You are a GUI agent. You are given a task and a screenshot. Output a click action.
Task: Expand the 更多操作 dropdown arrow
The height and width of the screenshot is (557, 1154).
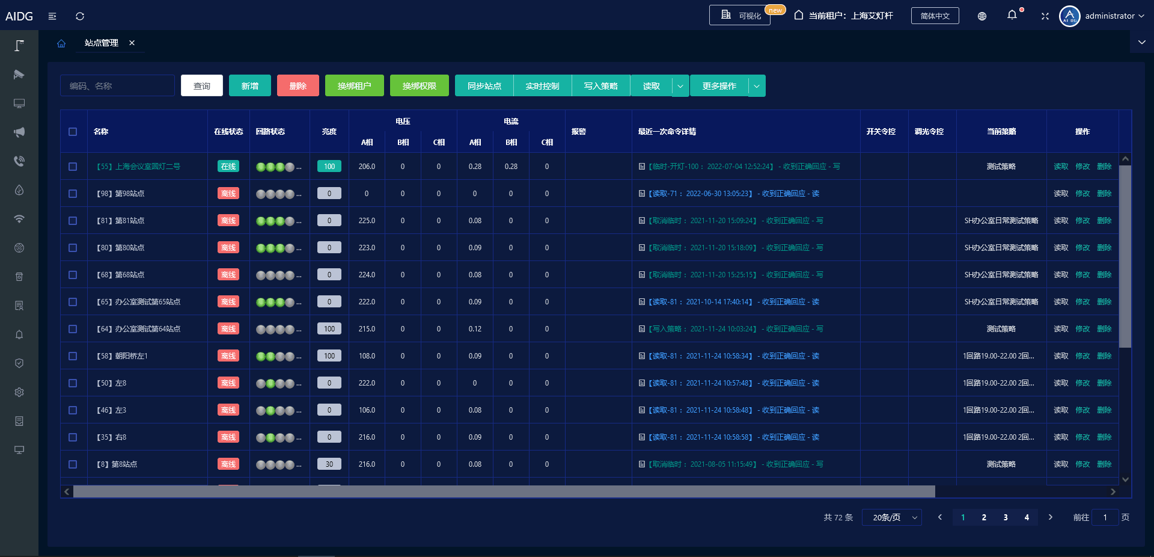tap(757, 86)
